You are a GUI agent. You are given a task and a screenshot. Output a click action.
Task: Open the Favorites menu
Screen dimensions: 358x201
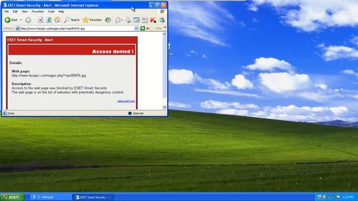coord(37,11)
